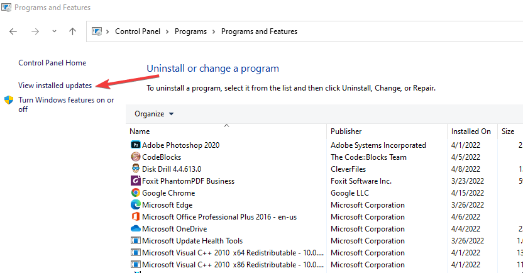
Task: Navigate back with the back arrow
Action: pyautogui.click(x=13, y=31)
